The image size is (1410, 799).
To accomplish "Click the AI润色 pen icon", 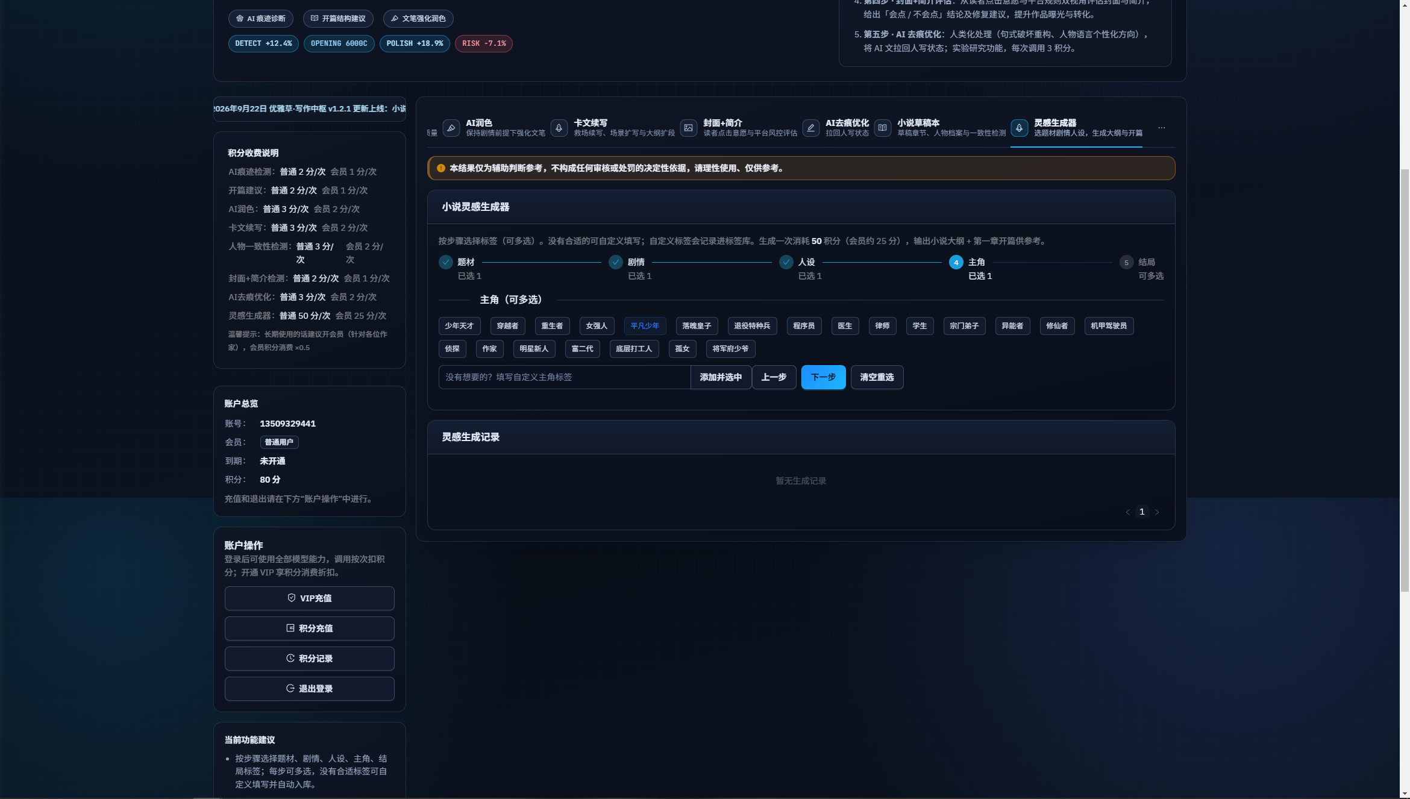I will click(x=451, y=128).
